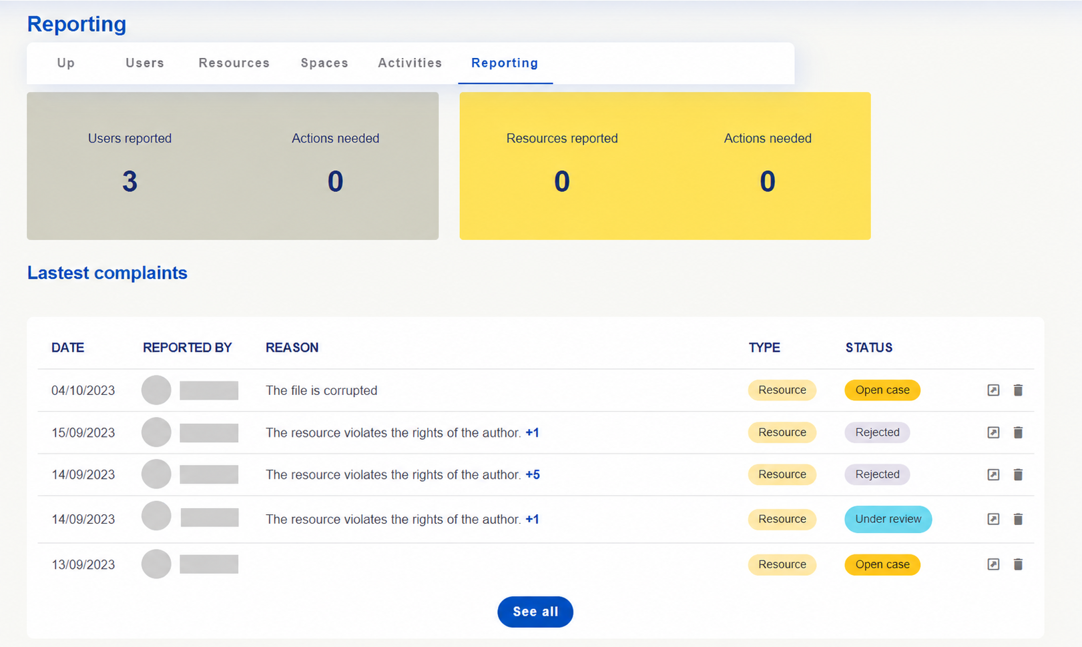
Task: Switch to the Up tab
Action: (65, 63)
